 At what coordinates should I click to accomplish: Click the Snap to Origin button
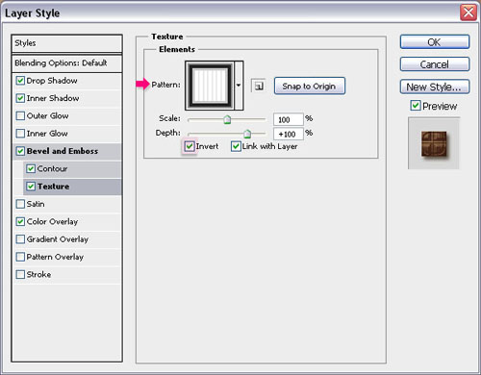pyautogui.click(x=310, y=86)
